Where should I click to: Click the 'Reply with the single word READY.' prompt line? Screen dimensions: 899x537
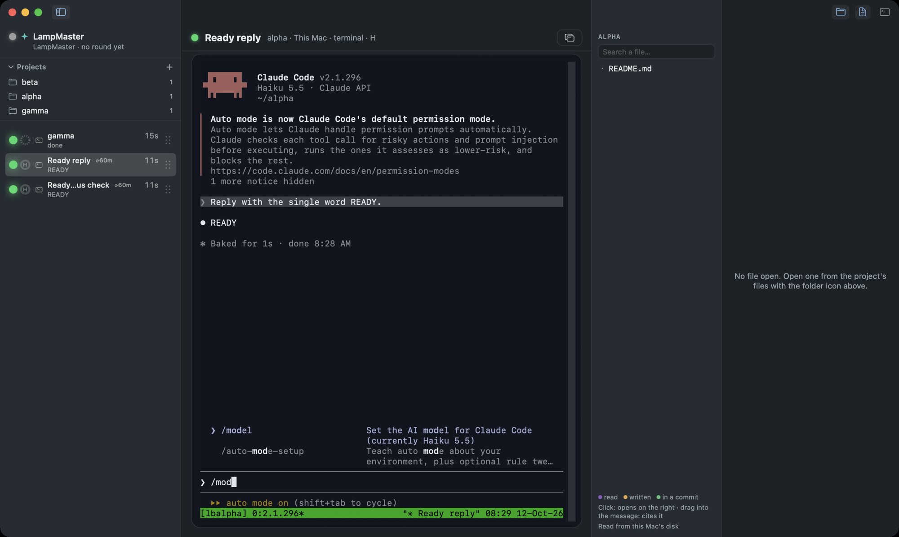tap(382, 202)
